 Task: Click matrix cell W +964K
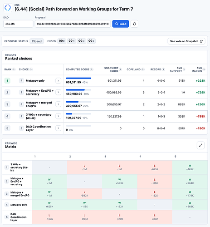190,182
